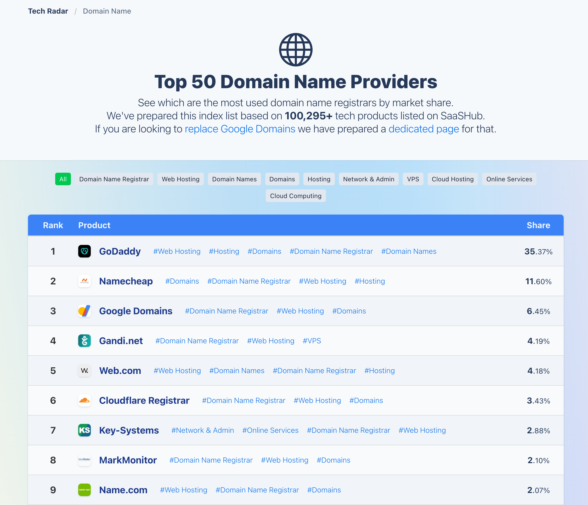
Task: Click the Cloudflare Registrar cloud icon
Action: (84, 400)
